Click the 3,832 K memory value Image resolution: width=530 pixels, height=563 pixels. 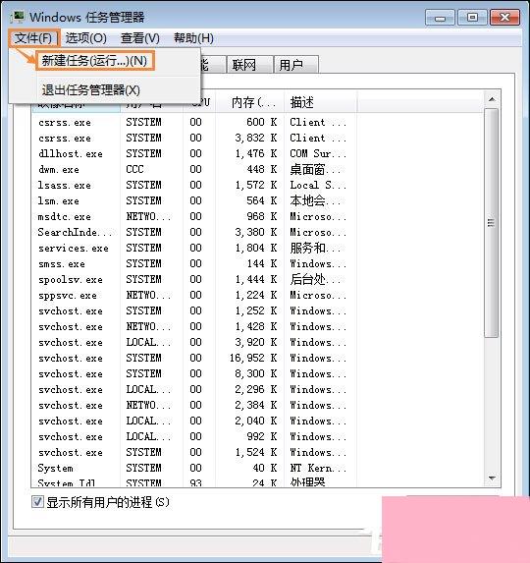(x=256, y=138)
